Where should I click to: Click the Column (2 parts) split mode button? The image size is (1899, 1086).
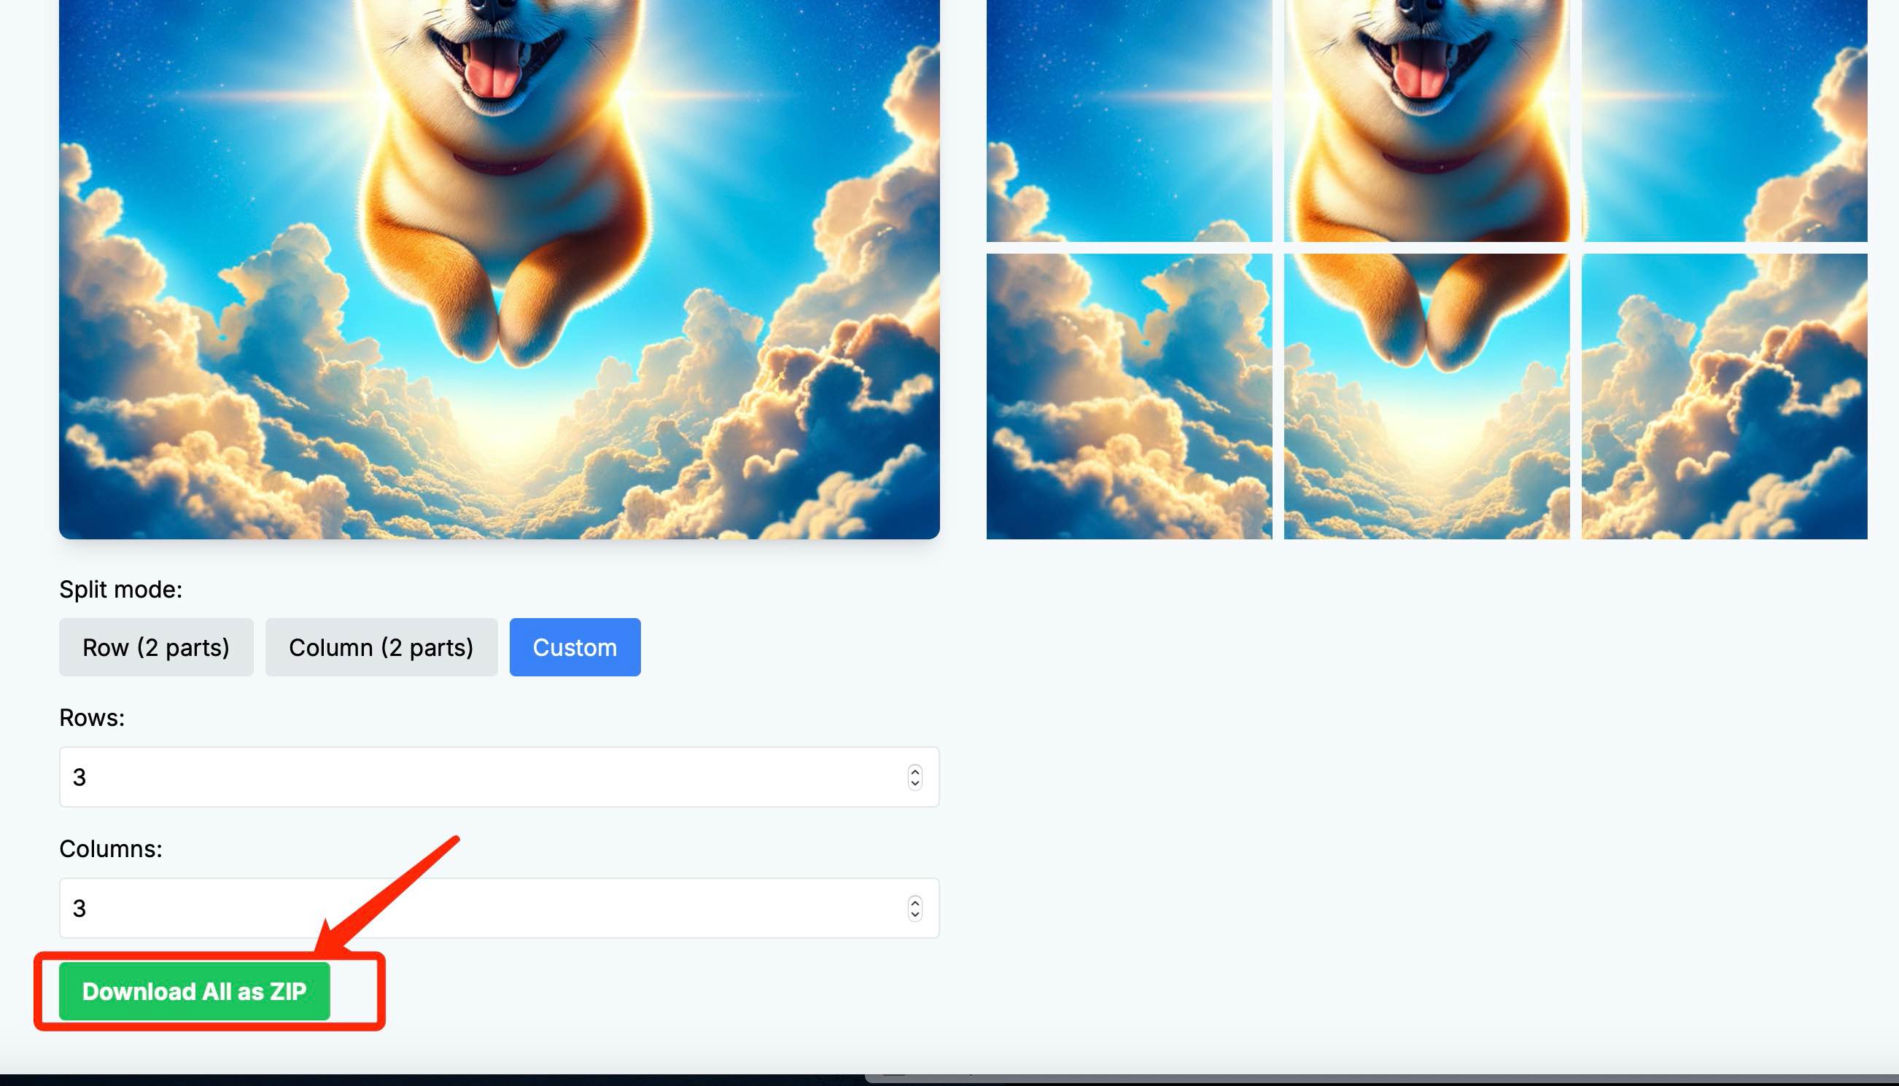click(381, 646)
